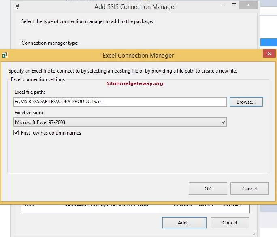Click Browse to choose an Excel file
This screenshot has height=237, width=277.
[x=246, y=102]
